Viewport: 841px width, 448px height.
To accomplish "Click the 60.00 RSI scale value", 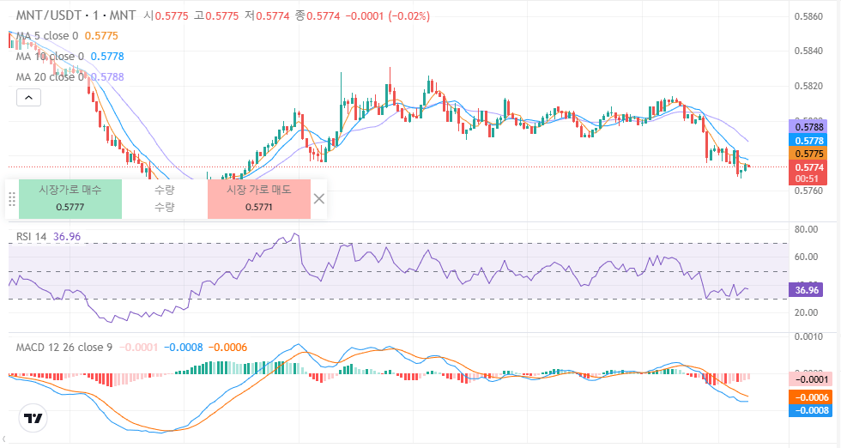I will (x=806, y=257).
